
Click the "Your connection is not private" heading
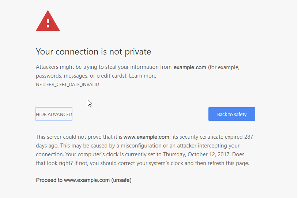point(93,52)
